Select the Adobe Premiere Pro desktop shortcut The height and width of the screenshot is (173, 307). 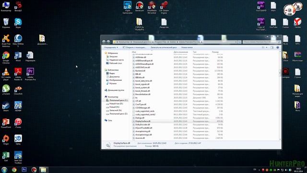(x=30, y=74)
